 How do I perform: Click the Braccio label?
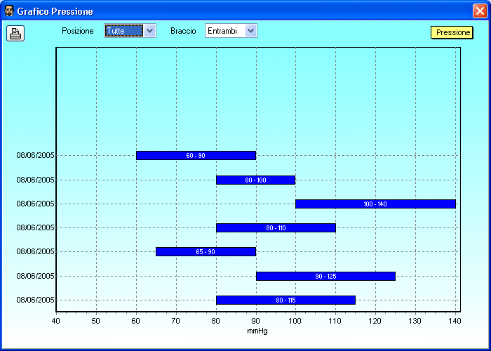[x=183, y=31]
